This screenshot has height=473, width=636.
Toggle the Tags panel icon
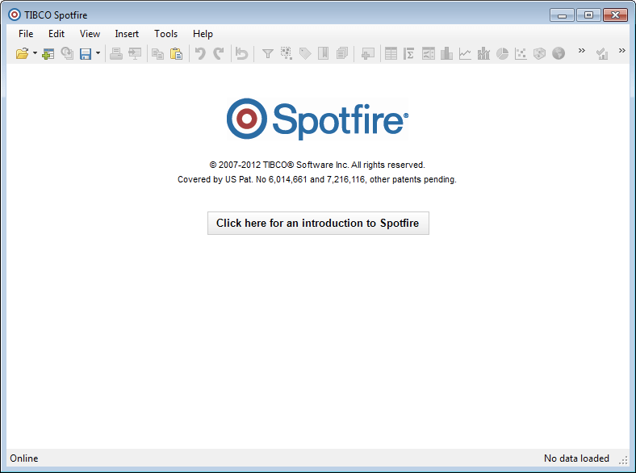(305, 53)
